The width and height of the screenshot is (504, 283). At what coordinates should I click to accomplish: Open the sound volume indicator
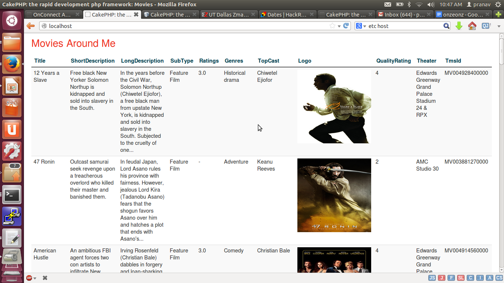tap(431, 4)
